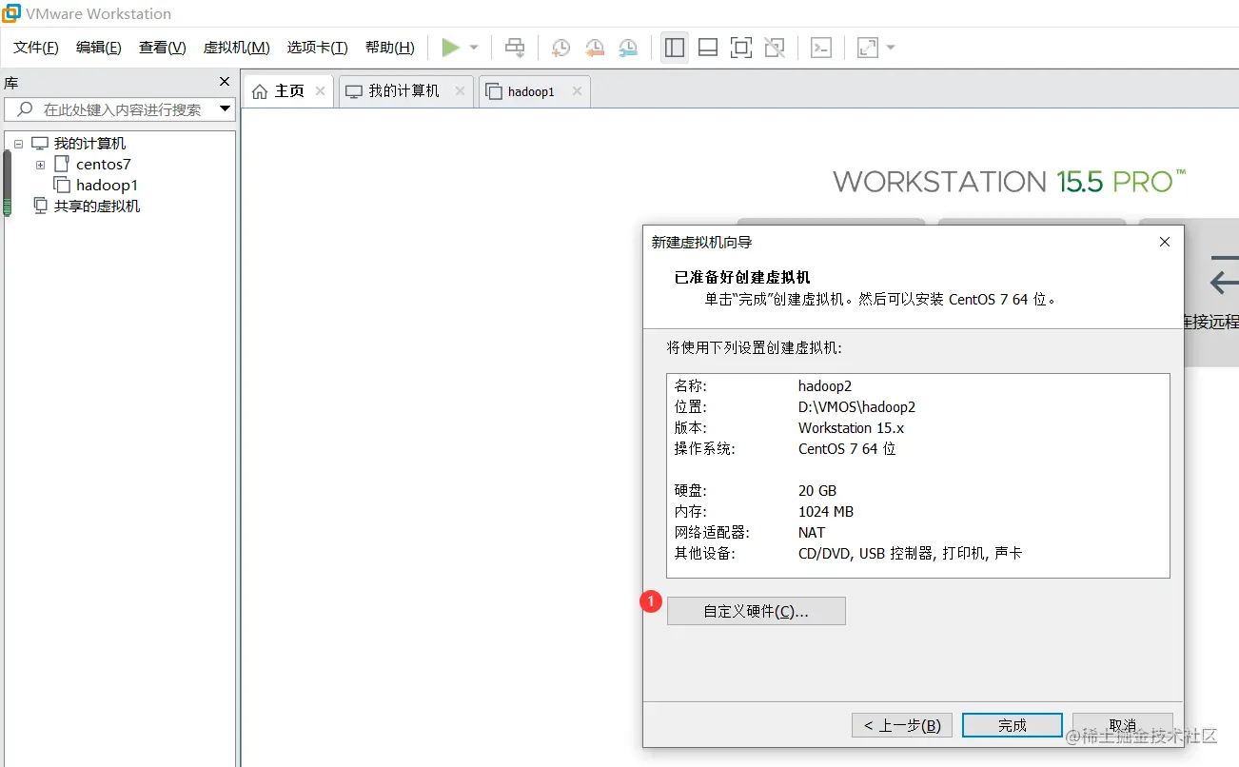Close the 我的计算机 tab
1239x767 pixels.
(461, 91)
